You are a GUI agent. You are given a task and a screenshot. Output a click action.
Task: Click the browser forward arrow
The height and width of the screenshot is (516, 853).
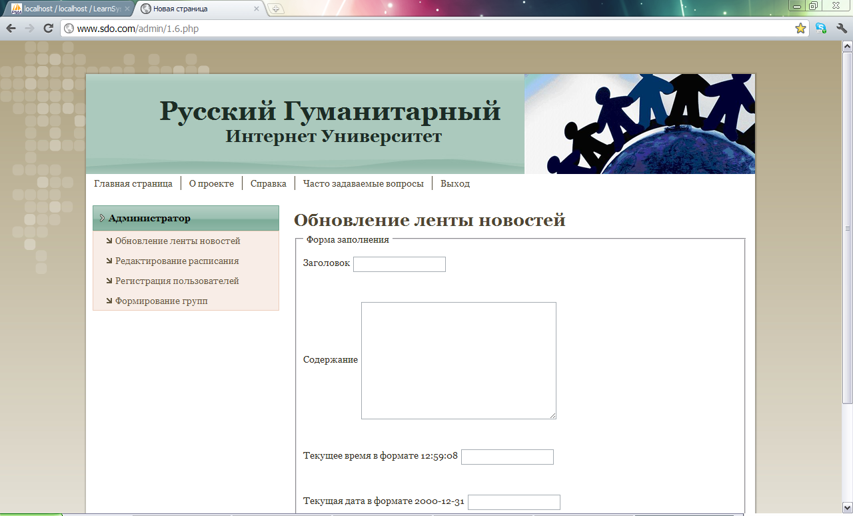coord(29,28)
